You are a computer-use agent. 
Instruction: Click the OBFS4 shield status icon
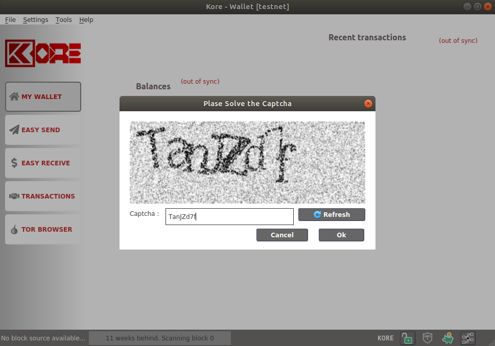point(428,338)
